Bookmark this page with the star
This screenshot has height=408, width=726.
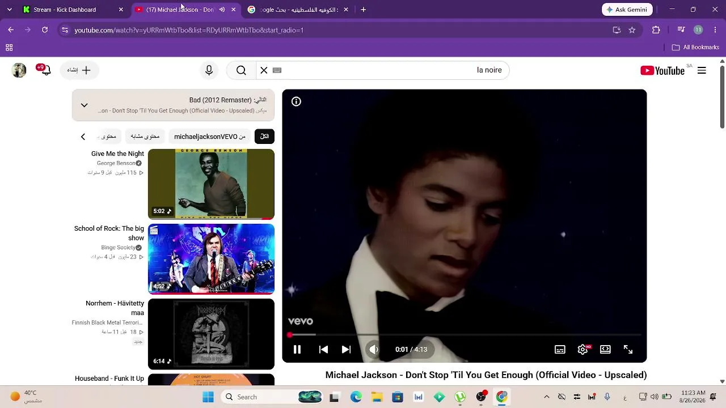[632, 30]
